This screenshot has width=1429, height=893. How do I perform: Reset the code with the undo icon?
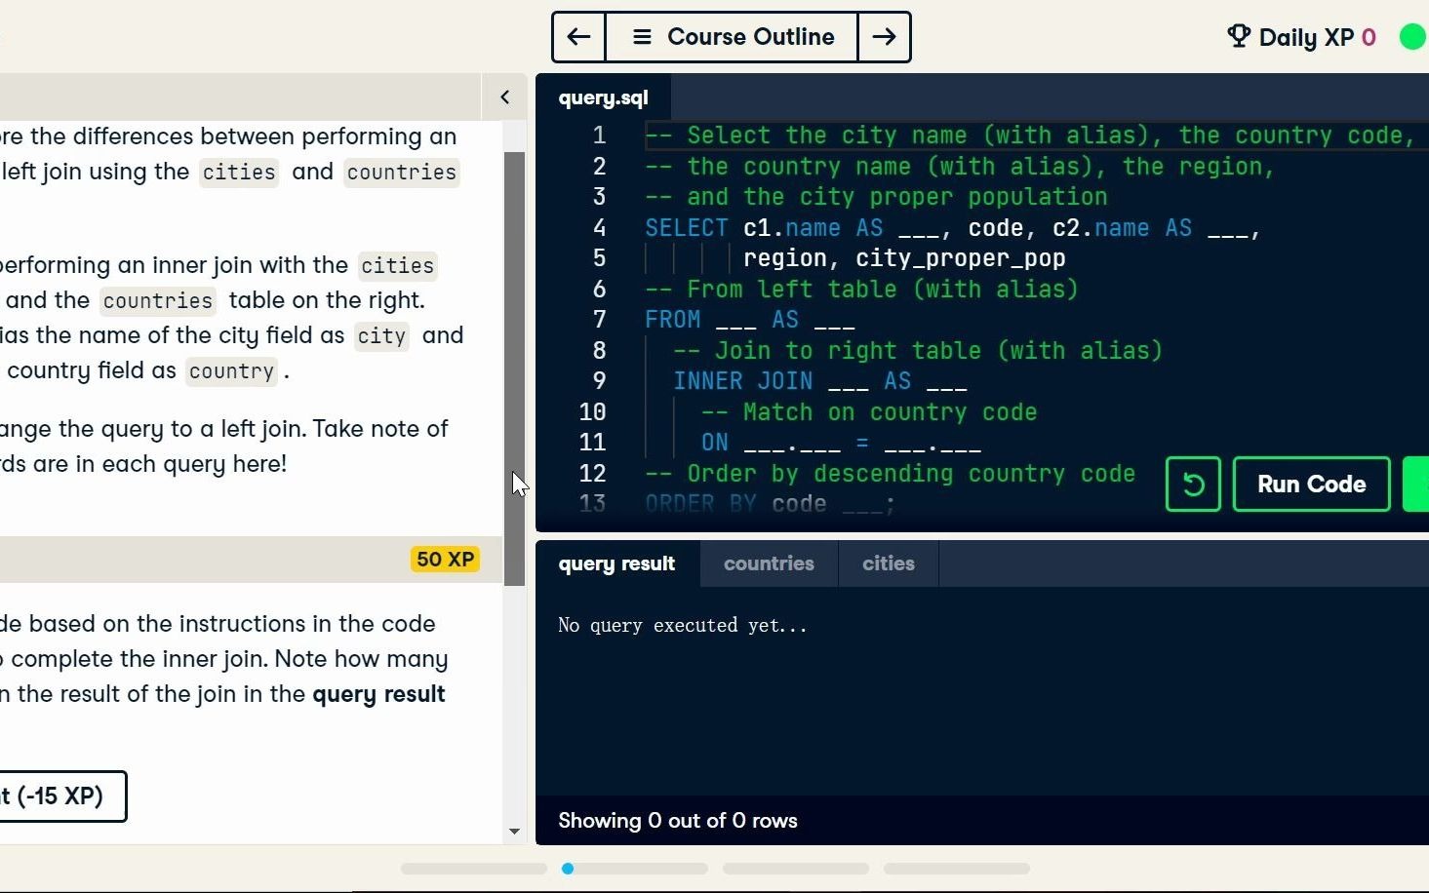(x=1193, y=485)
